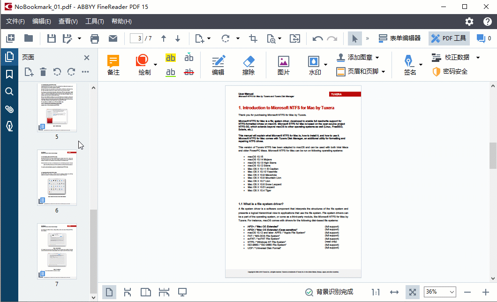Select the underline text tool
This screenshot has height=302, width=497.
[171, 72]
